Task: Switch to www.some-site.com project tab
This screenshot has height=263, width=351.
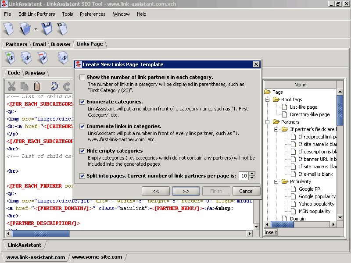Action: coord(97,257)
